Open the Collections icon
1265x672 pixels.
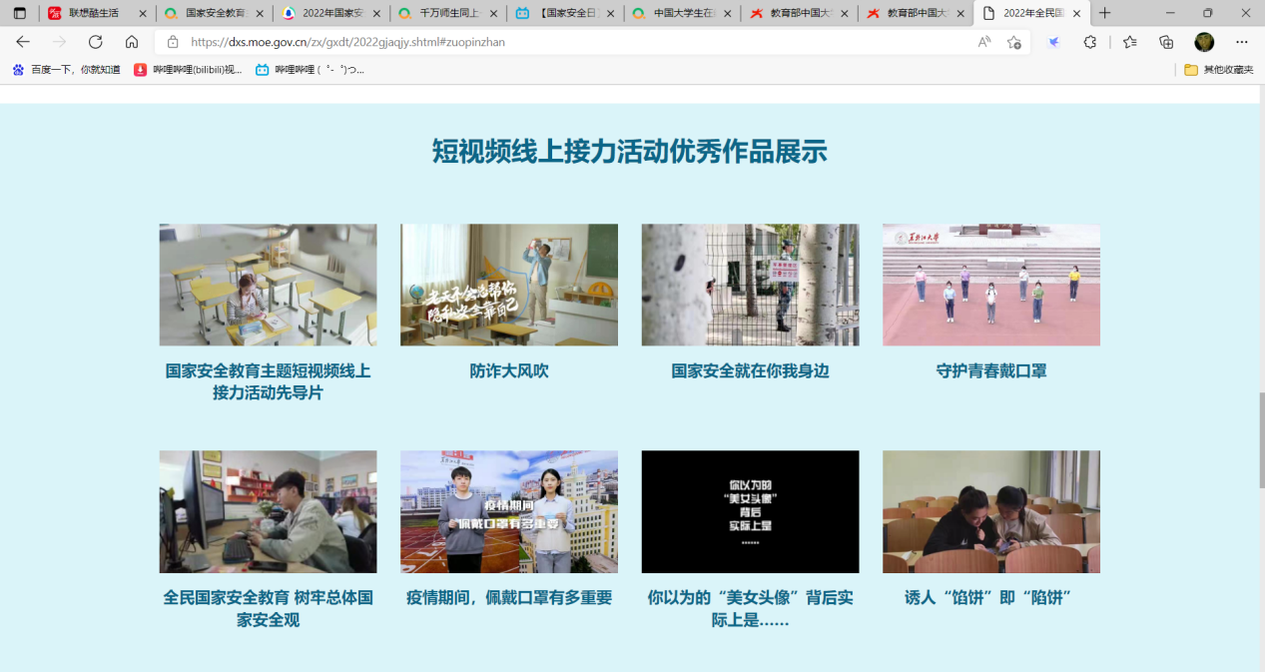[1166, 42]
